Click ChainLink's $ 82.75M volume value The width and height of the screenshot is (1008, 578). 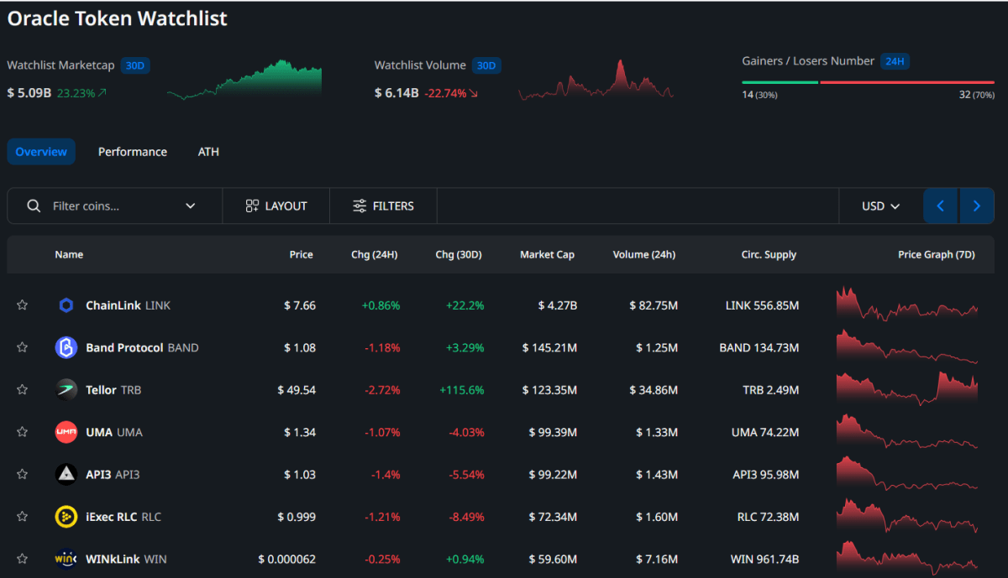coord(654,305)
